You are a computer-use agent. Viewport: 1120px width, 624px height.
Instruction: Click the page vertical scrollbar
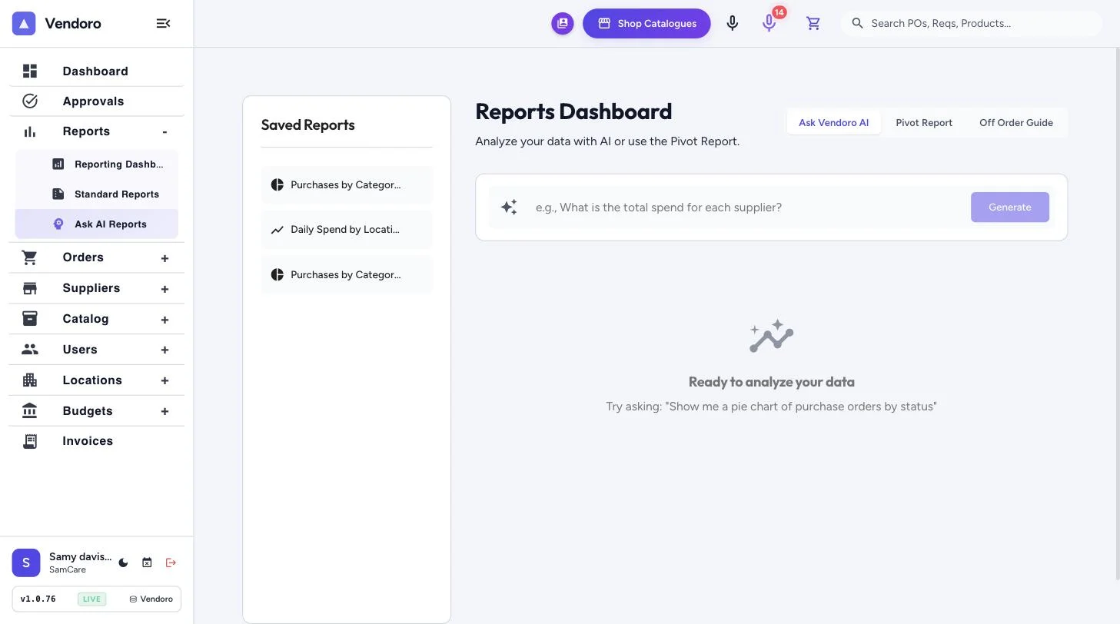[x=1117, y=314]
